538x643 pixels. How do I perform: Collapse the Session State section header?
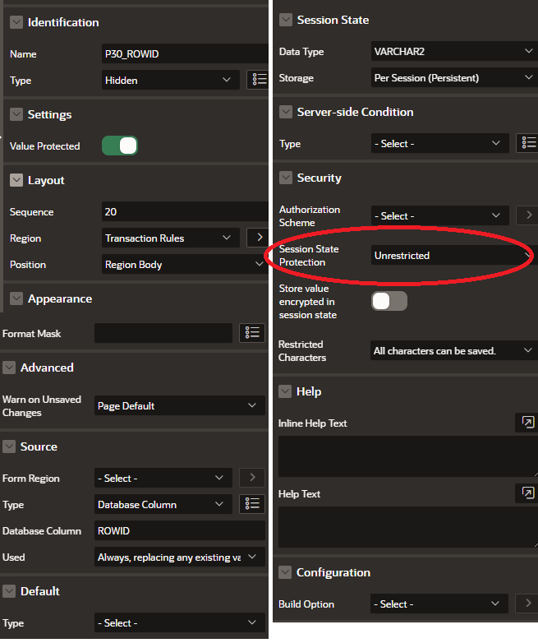(x=286, y=20)
